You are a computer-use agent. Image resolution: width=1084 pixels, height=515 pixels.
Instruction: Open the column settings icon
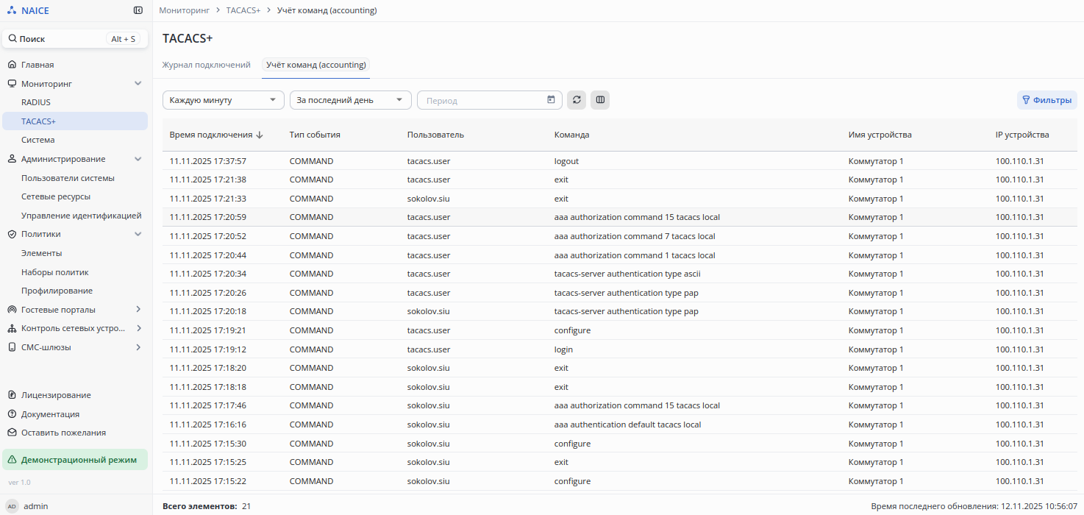coord(600,100)
